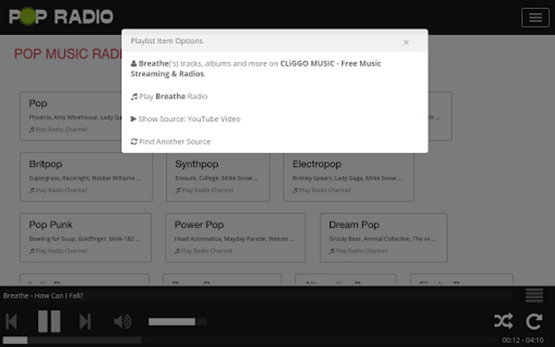
Task: Choose Find Another Source
Action: tap(171, 141)
